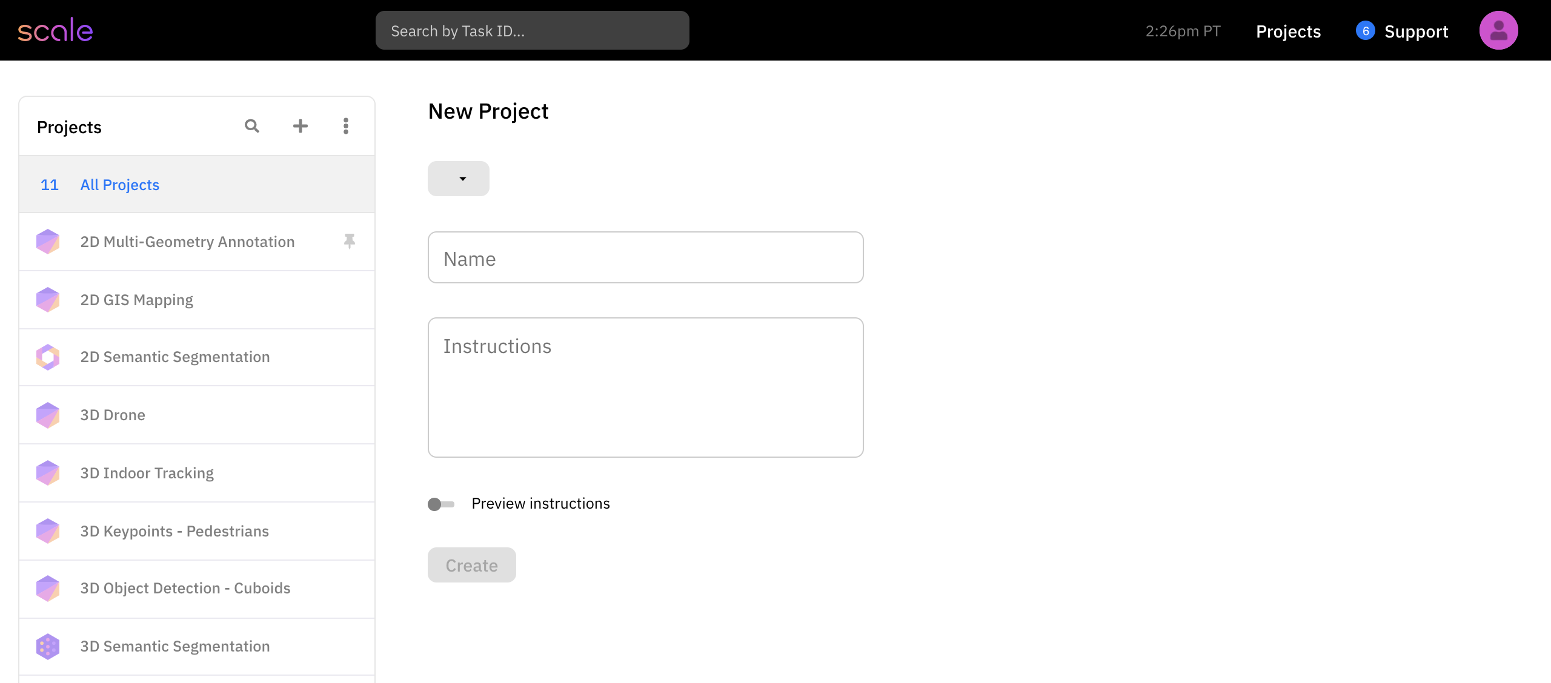Click the Scale logo

(x=55, y=30)
